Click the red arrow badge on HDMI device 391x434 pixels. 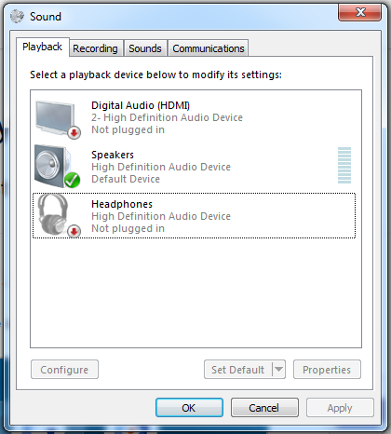point(74,133)
